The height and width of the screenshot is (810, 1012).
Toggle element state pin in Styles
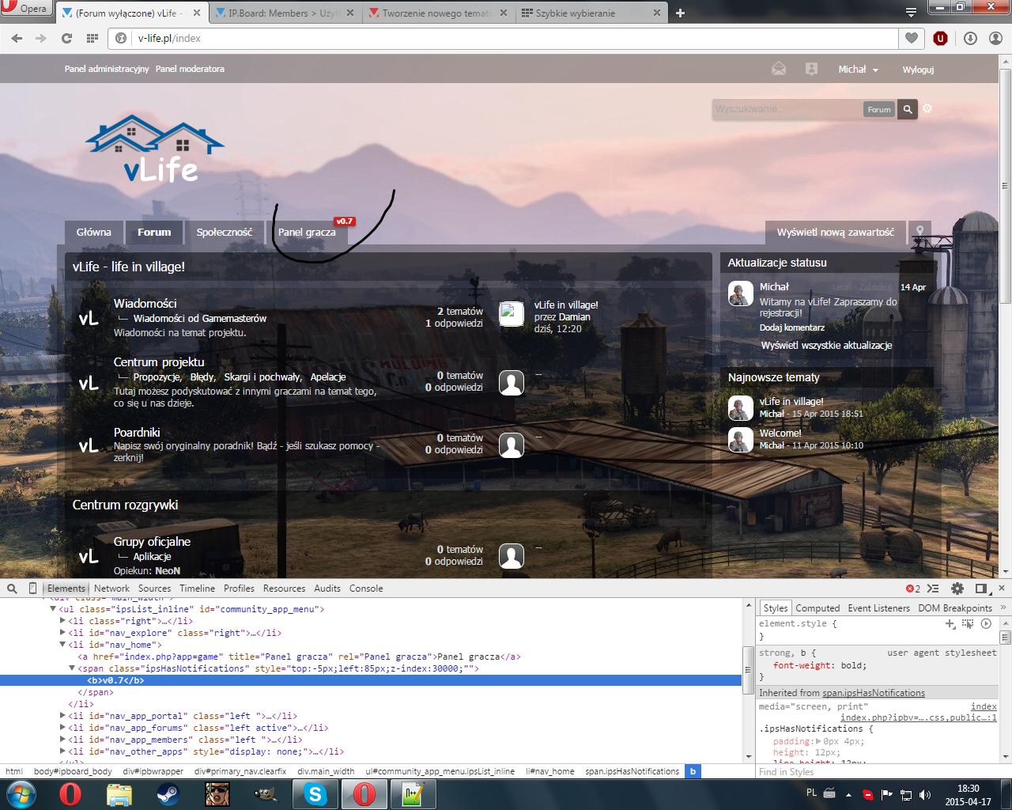click(969, 624)
